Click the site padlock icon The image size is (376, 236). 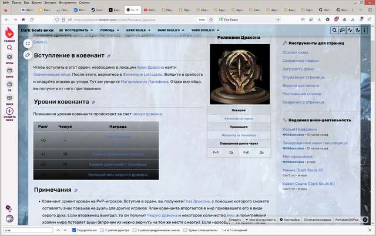click(x=63, y=19)
